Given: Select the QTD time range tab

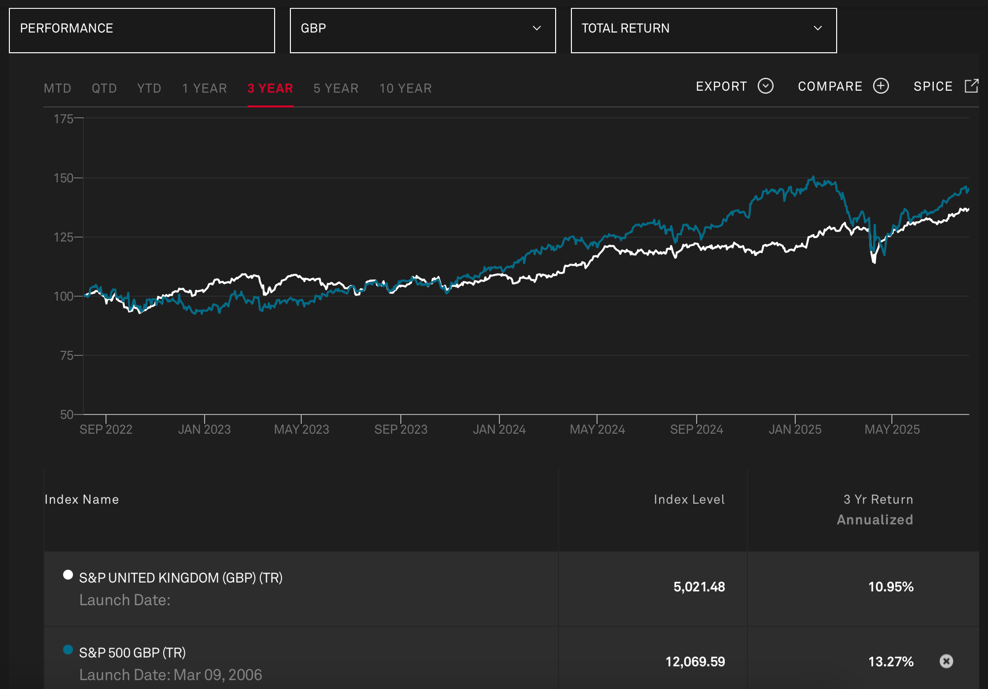Looking at the screenshot, I should pos(104,89).
